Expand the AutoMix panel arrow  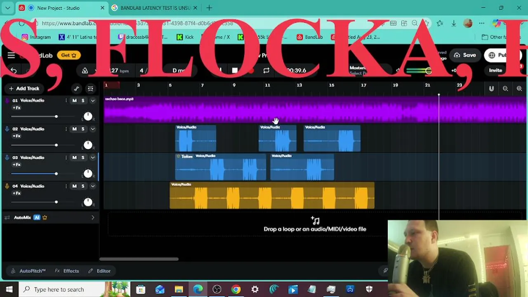[x=93, y=217]
